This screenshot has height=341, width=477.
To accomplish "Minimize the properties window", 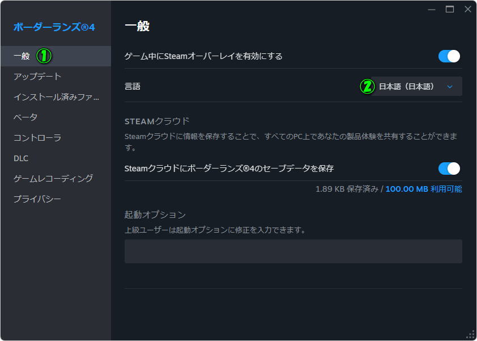I will (432, 10).
